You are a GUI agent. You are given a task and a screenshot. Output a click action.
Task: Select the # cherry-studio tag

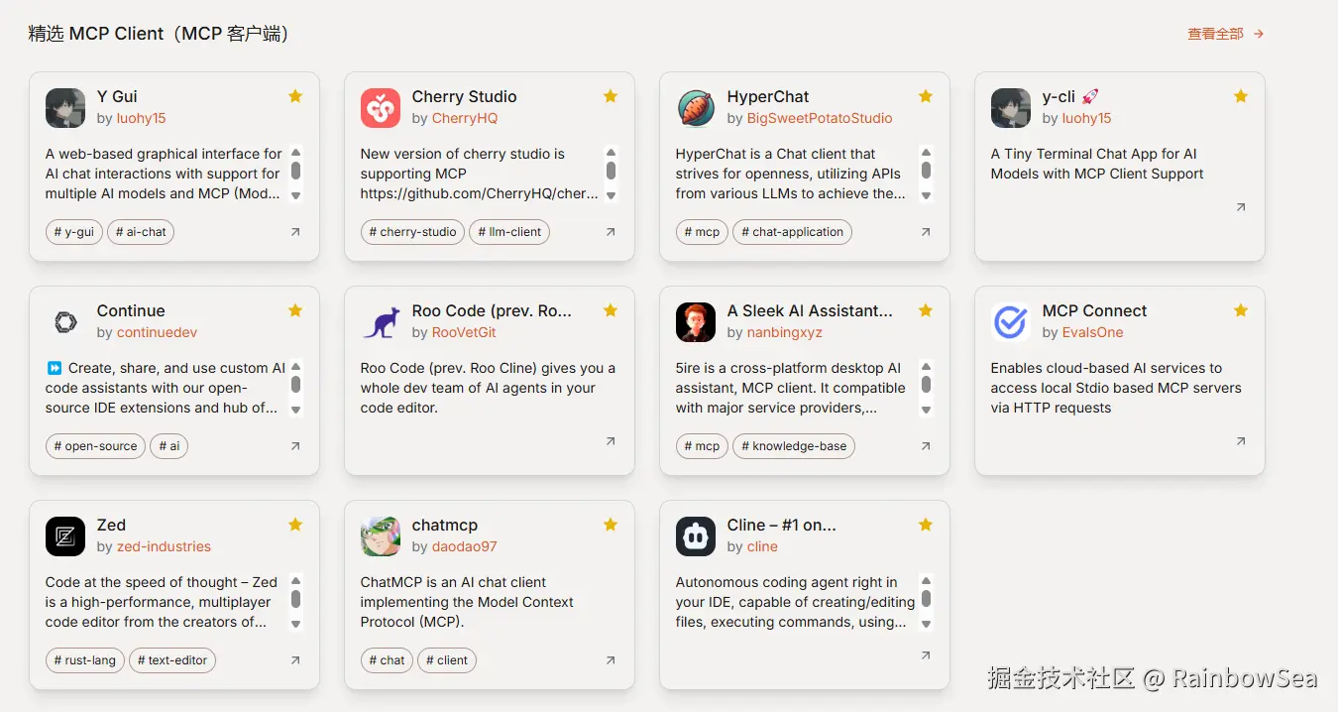[x=412, y=232]
